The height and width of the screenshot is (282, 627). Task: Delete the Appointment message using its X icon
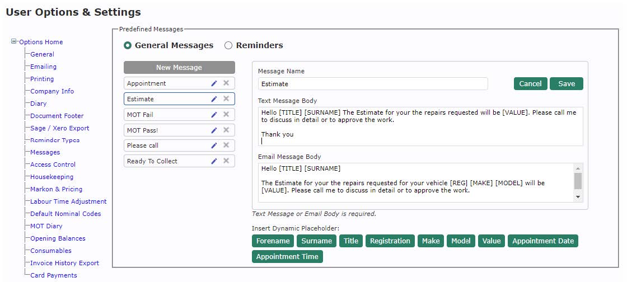tap(226, 83)
